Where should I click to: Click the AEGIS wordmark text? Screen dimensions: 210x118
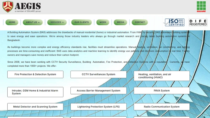pyautogui.click(x=28, y=6)
